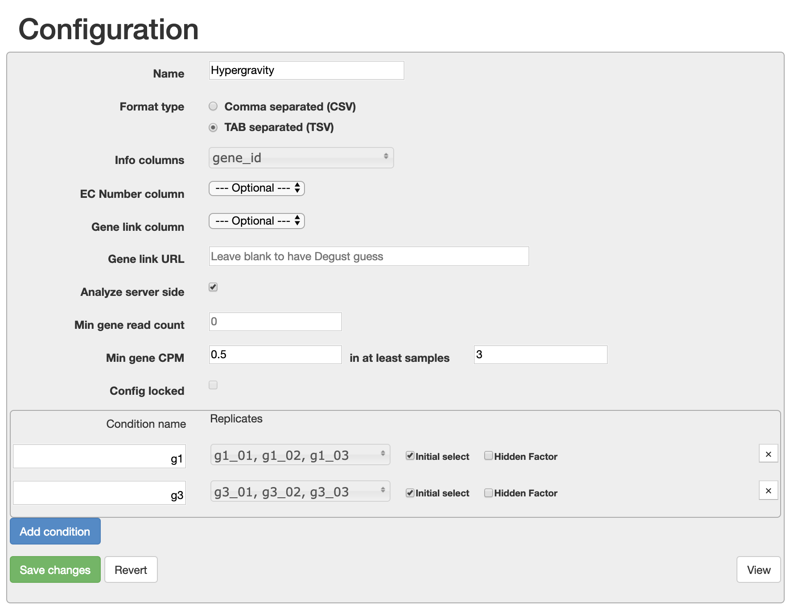Open the Info columns gene_id selector
Image resolution: width=790 pixels, height=606 pixels.
(x=301, y=158)
